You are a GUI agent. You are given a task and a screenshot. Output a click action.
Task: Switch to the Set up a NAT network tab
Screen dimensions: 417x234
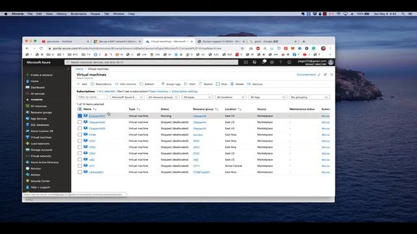117,42
